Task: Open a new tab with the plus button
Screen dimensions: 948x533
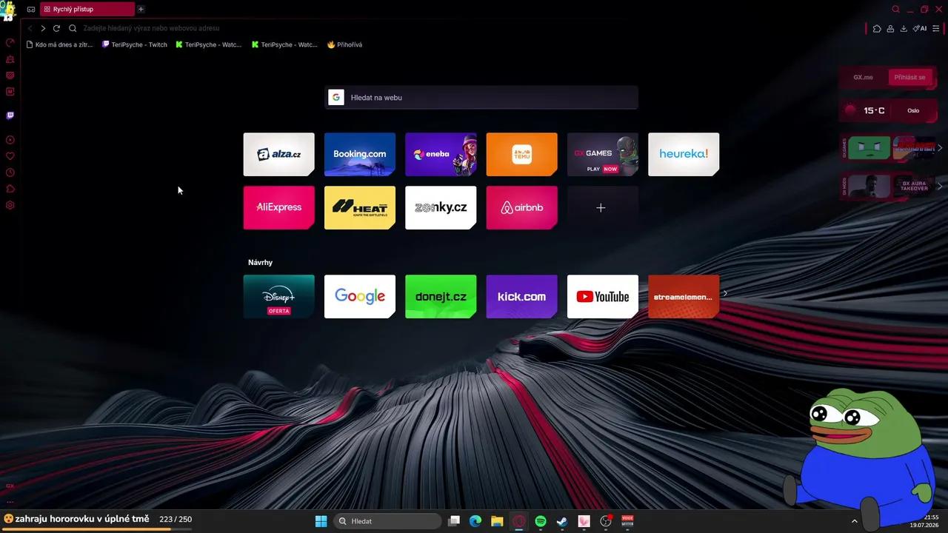Action: [141, 9]
